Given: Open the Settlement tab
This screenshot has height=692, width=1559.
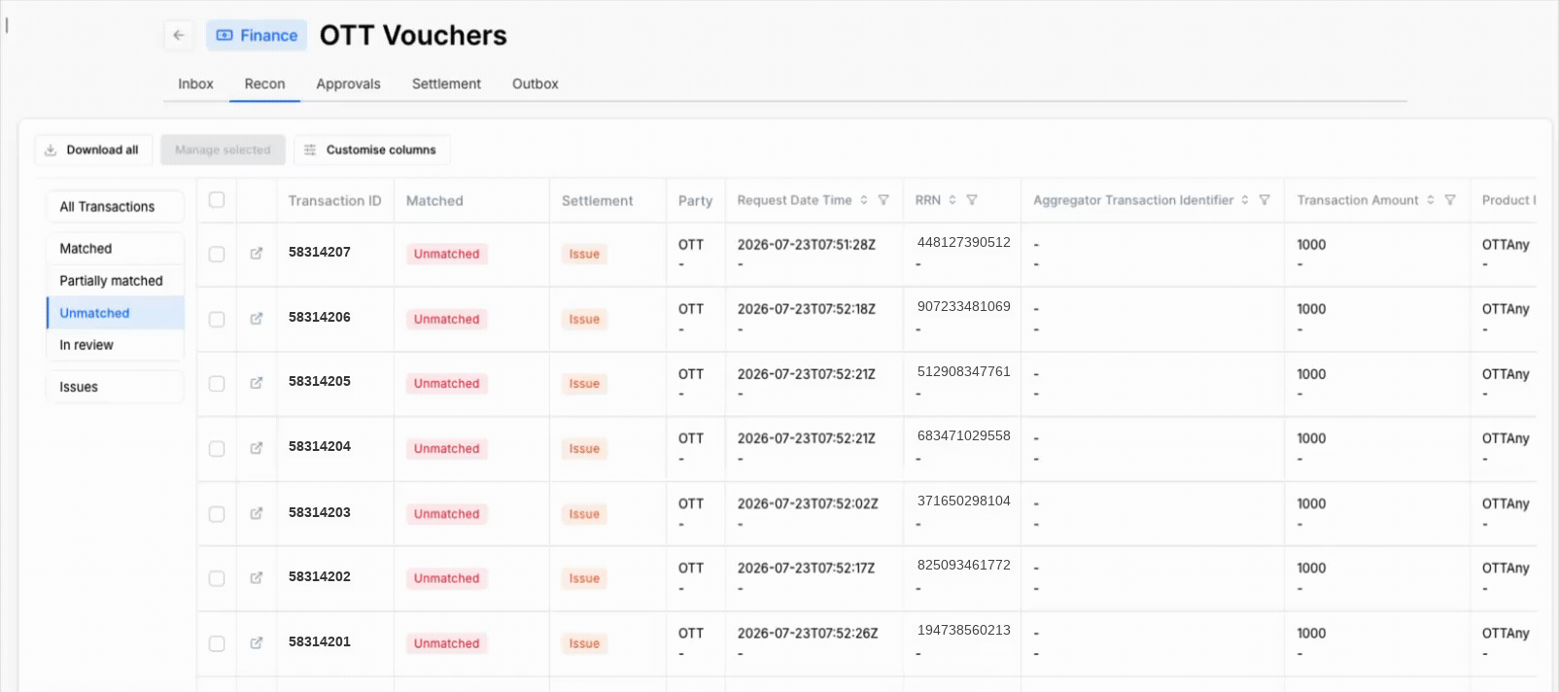Looking at the screenshot, I should click(446, 84).
